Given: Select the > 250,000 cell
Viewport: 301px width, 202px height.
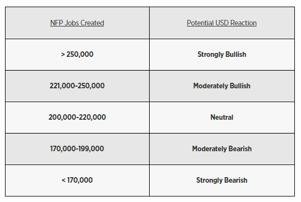Looking at the screenshot, I should pyautogui.click(x=78, y=55).
